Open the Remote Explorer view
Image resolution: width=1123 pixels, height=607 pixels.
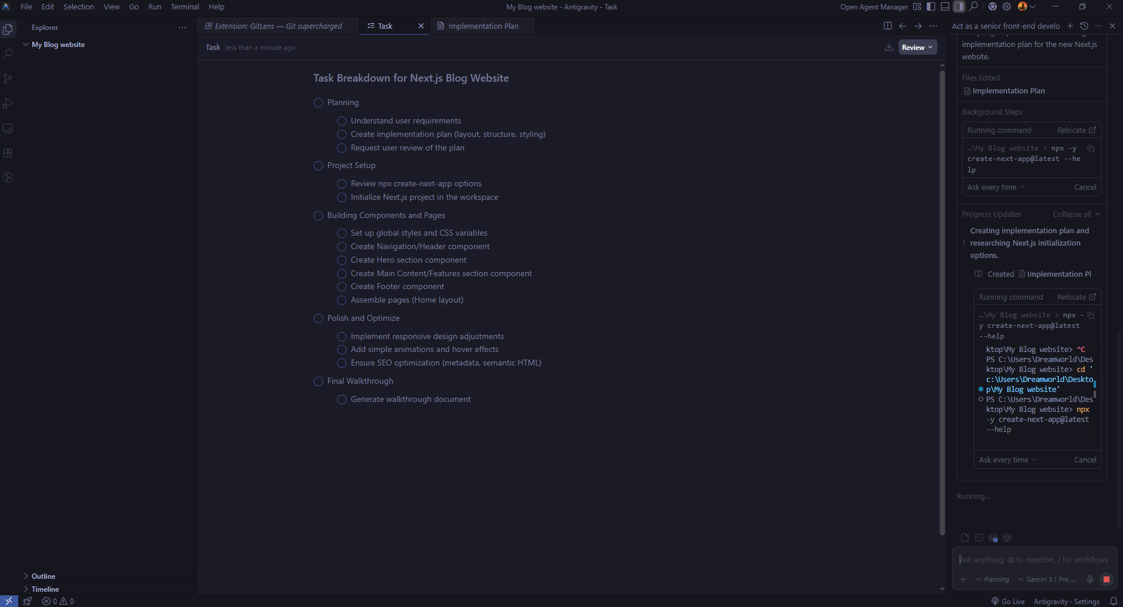click(8, 128)
